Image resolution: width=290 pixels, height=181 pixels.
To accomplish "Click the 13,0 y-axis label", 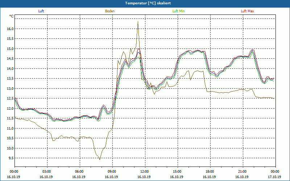I will pyautogui.click(x=11, y=89).
